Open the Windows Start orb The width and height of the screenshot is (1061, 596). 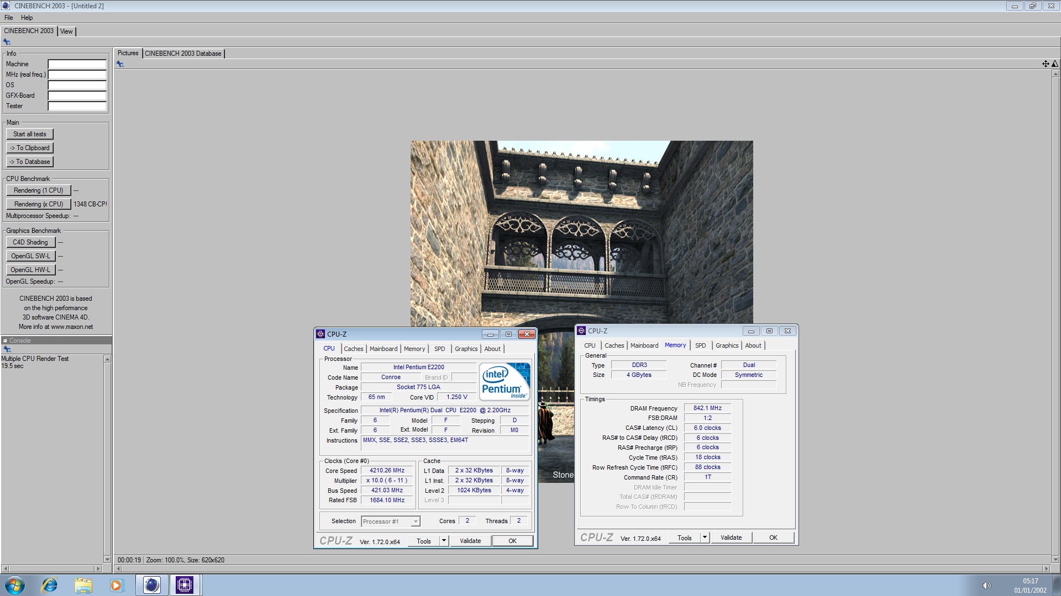click(x=15, y=585)
